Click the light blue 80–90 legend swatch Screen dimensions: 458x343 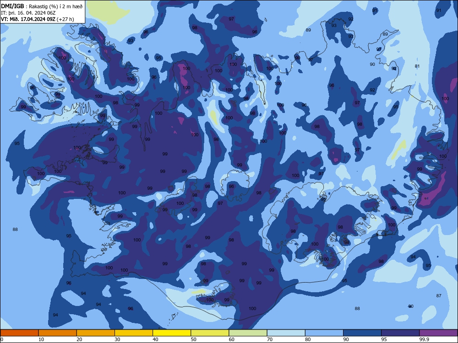(324, 333)
